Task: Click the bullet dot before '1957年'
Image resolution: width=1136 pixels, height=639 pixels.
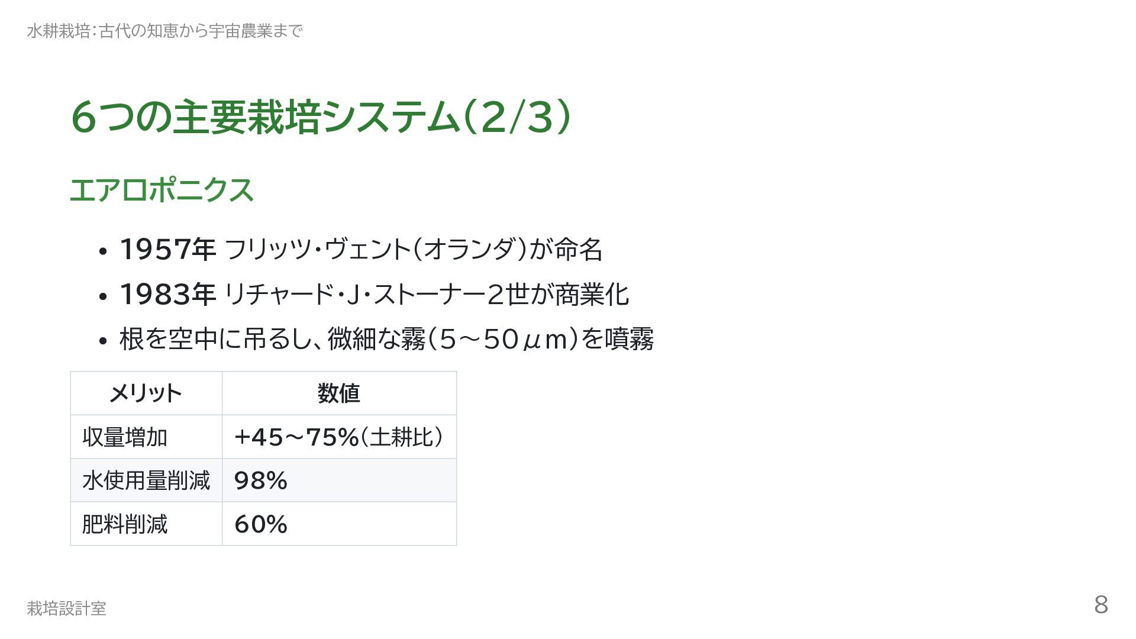Action: pos(103,251)
